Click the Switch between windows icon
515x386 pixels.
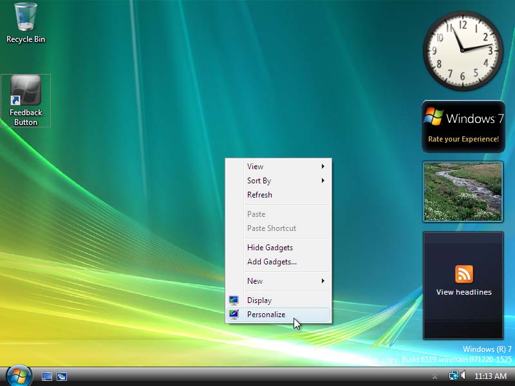pos(62,376)
